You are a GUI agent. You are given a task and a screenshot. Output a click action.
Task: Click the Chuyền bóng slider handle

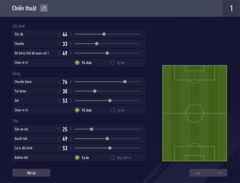(x=125, y=82)
